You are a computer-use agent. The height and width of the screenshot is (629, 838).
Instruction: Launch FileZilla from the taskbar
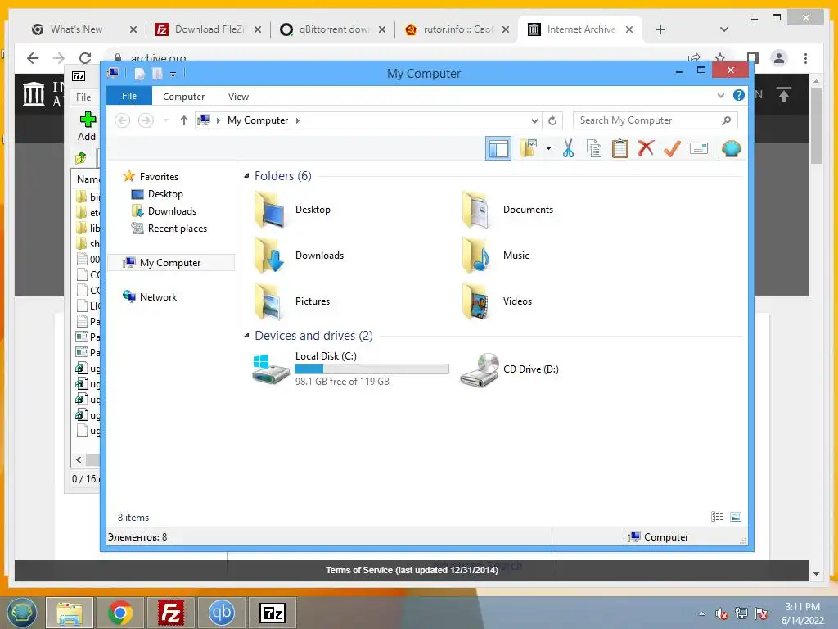171,613
